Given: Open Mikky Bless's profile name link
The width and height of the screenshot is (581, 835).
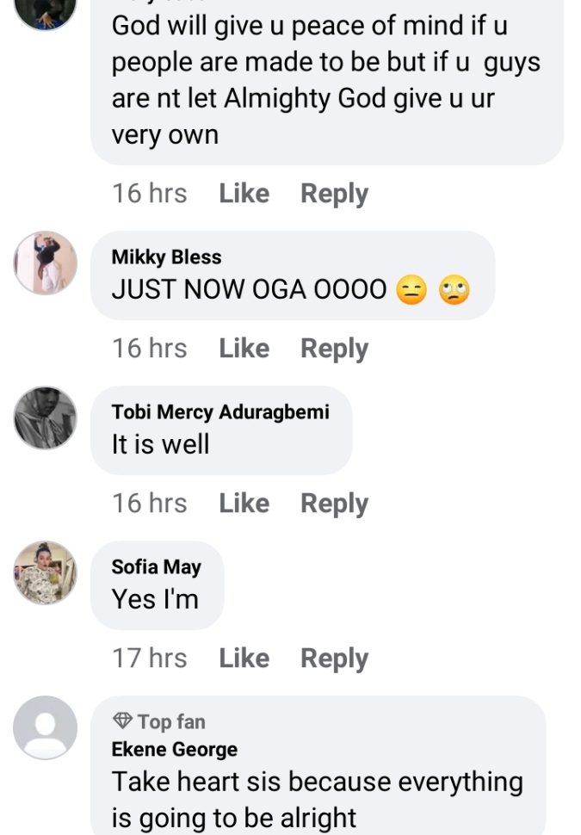Looking at the screenshot, I should coord(166,257).
